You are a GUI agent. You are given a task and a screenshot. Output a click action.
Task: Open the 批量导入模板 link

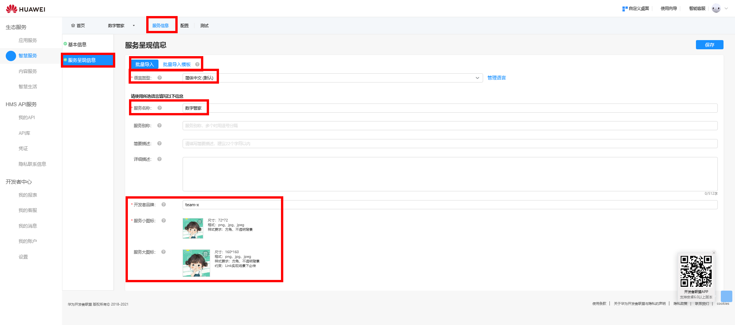pos(177,65)
